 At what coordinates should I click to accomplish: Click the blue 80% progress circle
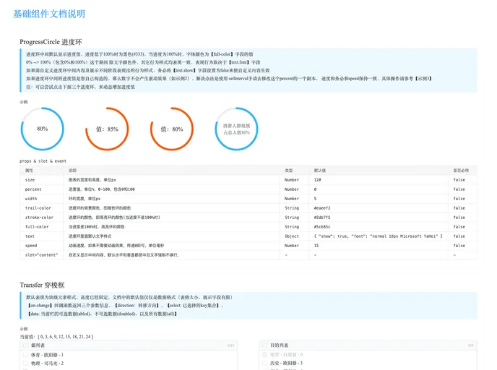coord(43,129)
